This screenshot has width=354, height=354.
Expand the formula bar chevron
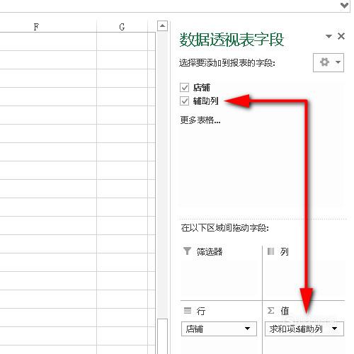click(345, 5)
